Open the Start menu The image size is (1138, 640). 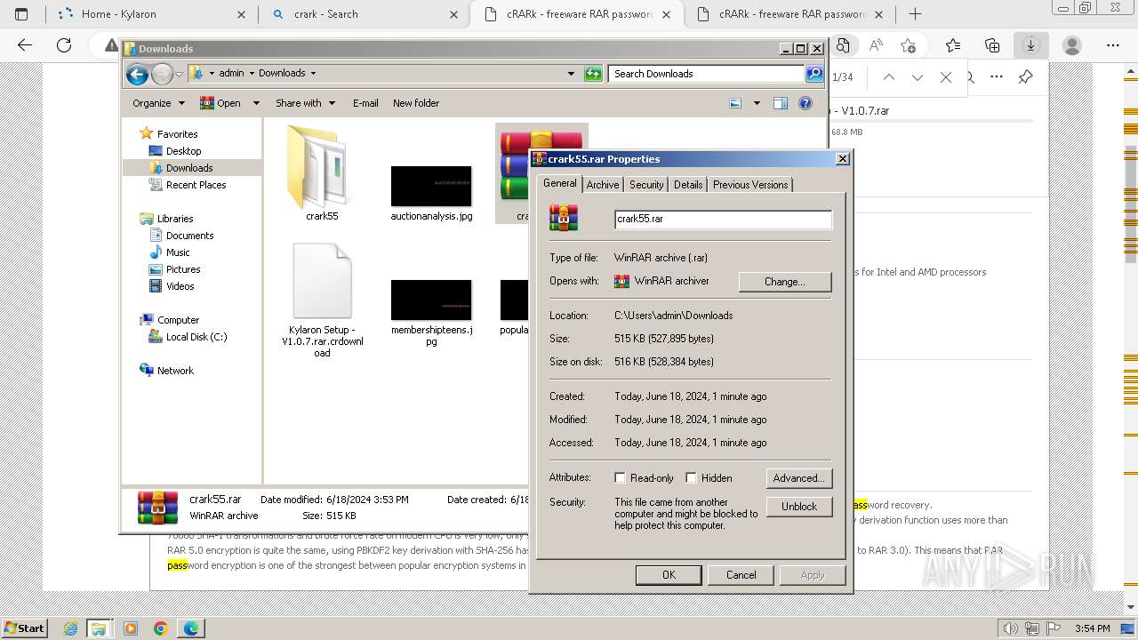pyautogui.click(x=24, y=628)
